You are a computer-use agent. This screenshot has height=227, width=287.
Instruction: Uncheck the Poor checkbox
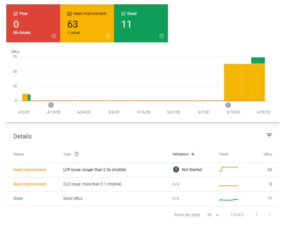pos(15,14)
